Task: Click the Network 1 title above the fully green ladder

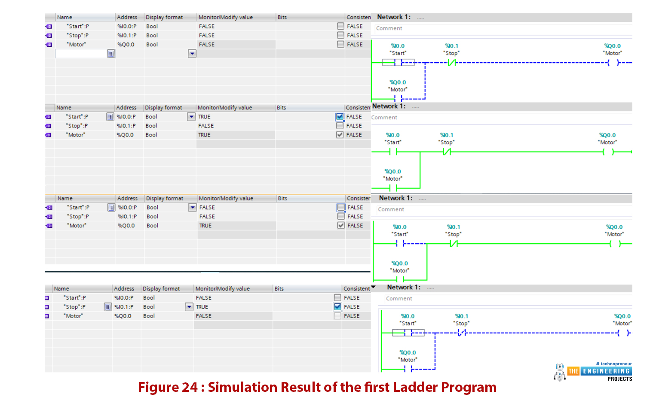Action: coord(389,106)
